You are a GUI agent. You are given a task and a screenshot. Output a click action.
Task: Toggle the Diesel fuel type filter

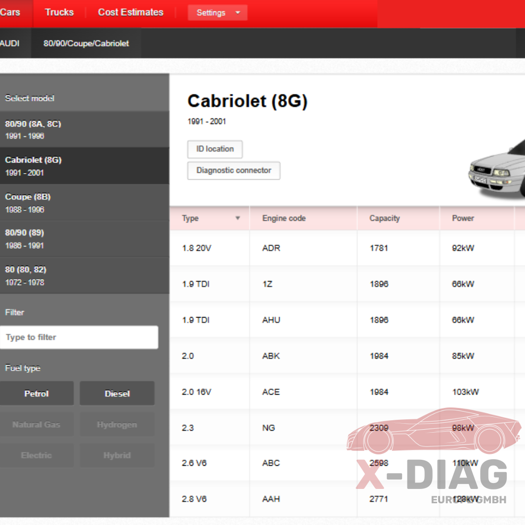pyautogui.click(x=117, y=394)
